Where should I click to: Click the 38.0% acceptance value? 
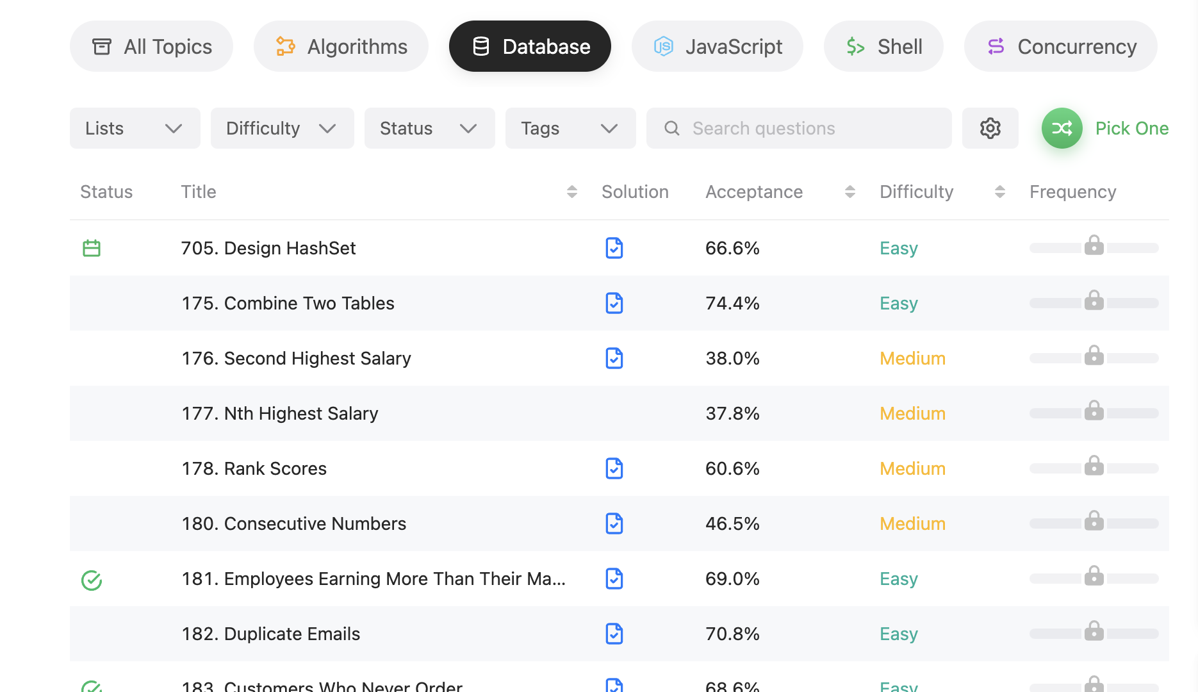tap(732, 358)
